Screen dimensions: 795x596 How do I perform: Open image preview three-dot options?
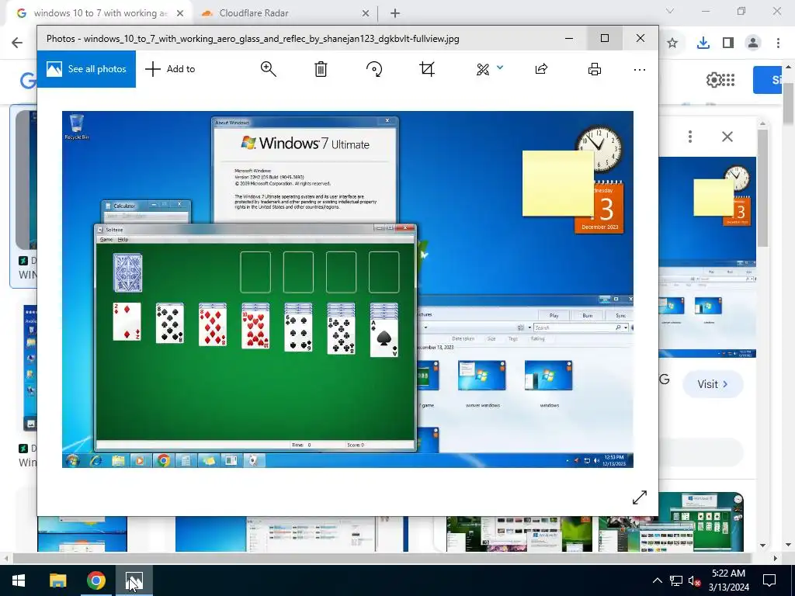[x=690, y=137]
